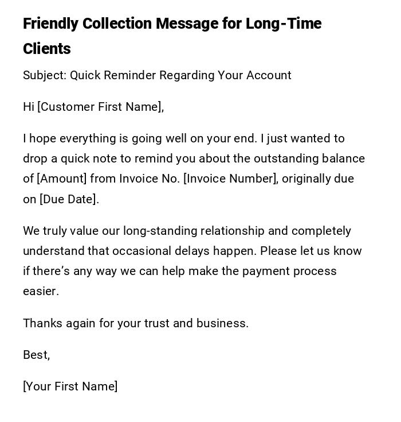Click the "Quick Reminder Regarding Your Account" text
Screen dimensions: 401x422
click(x=180, y=75)
